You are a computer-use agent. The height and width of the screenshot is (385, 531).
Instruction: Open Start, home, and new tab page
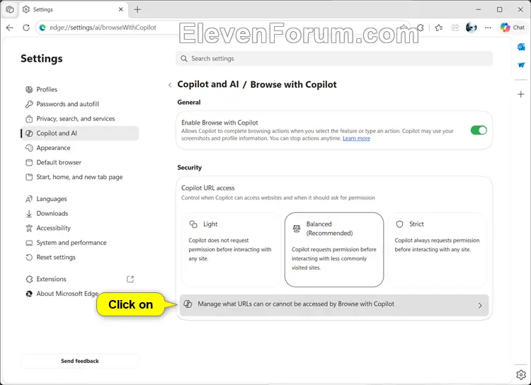79,177
